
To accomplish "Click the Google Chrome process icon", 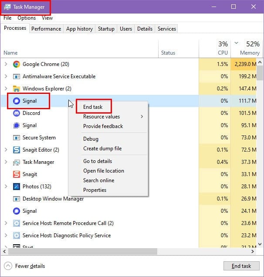I will pos(17,64).
